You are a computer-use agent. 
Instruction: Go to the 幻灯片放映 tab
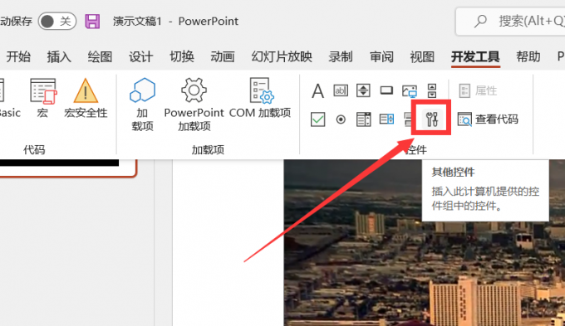point(282,56)
